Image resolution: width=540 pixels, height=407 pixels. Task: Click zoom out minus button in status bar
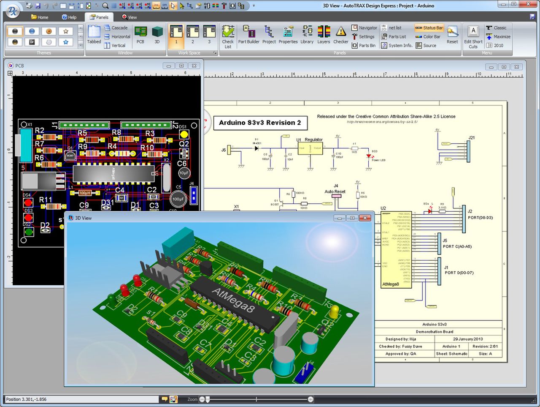point(202,399)
